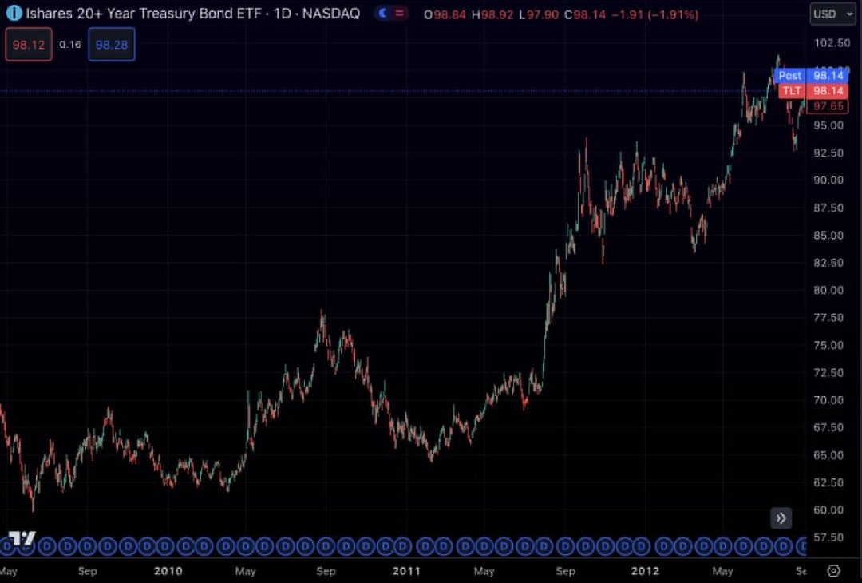Click the outlined 97.65 price label
This screenshot has width=862, height=583.
tap(828, 106)
